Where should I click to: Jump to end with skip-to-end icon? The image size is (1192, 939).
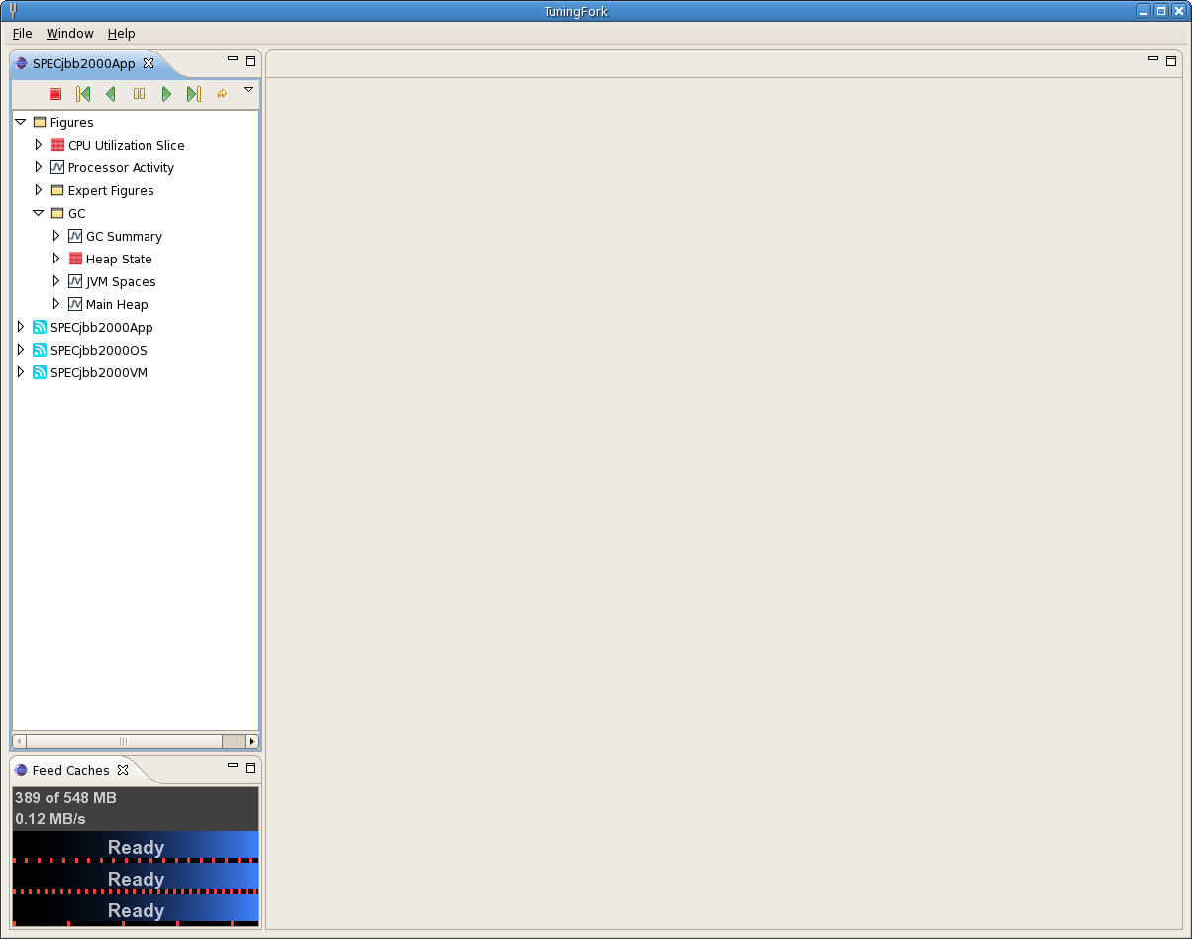click(x=194, y=94)
